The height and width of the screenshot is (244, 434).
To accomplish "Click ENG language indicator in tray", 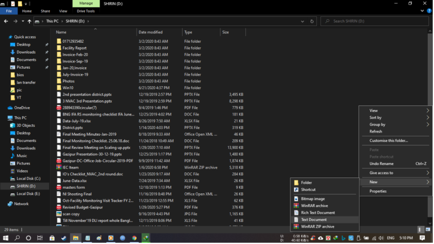I will pos(390,238).
